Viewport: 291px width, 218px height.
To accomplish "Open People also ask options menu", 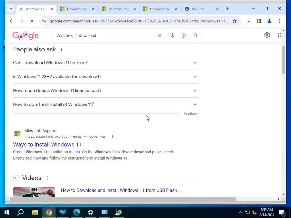I will pyautogui.click(x=62, y=49).
